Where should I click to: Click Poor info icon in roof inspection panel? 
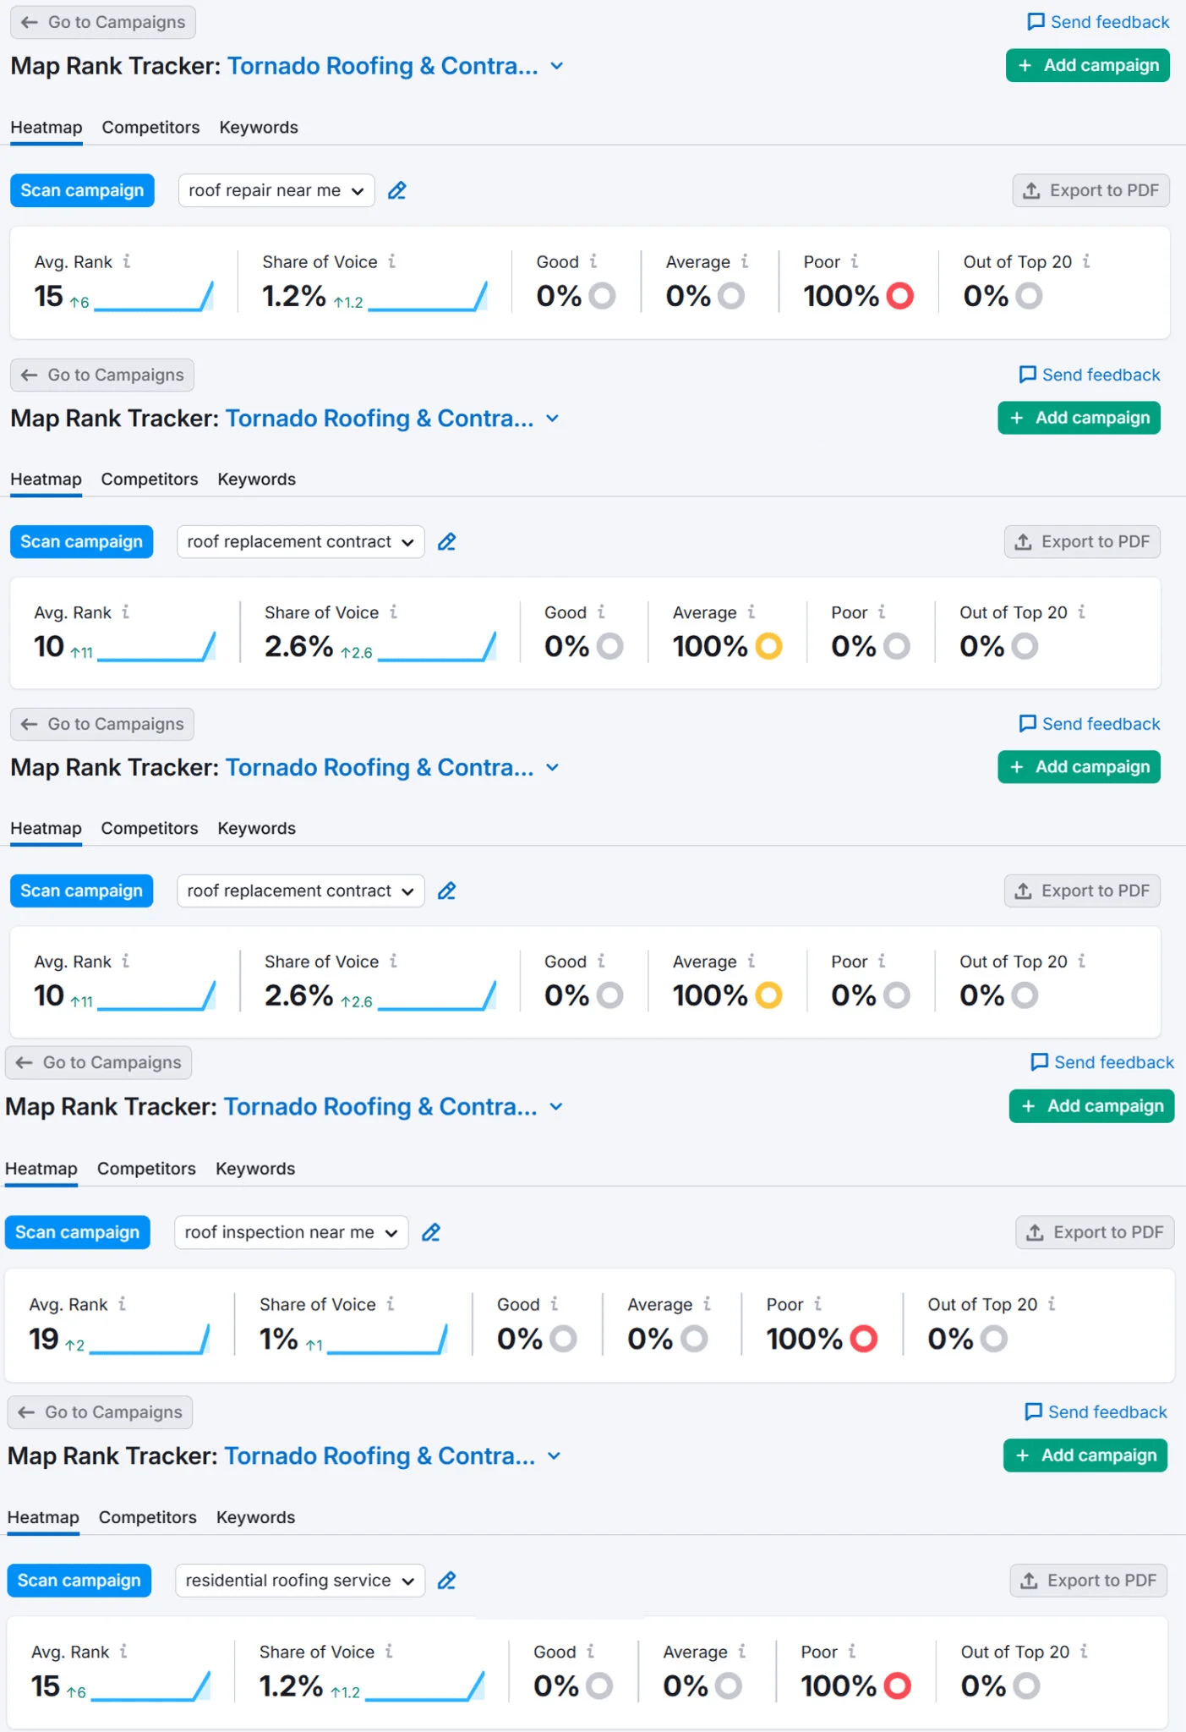(x=817, y=1304)
